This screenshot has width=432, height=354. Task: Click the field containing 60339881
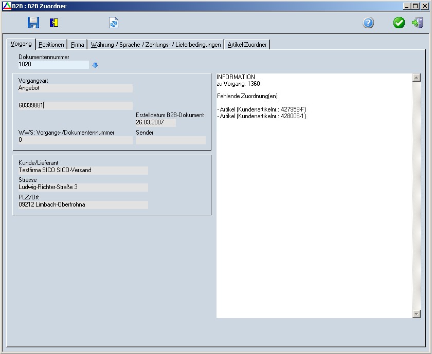point(75,105)
